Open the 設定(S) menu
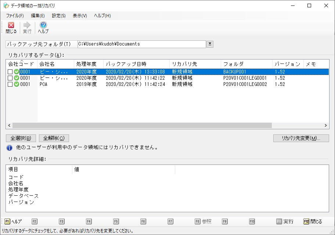 click(x=59, y=16)
